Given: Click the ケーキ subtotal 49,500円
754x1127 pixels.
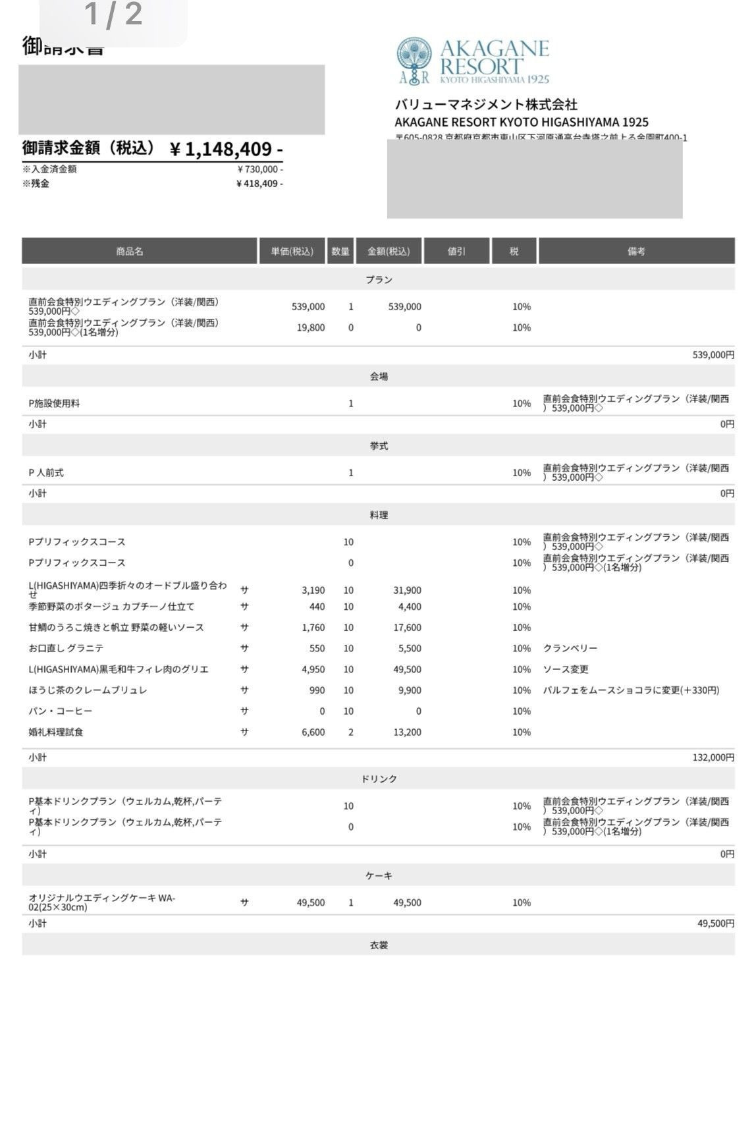Looking at the screenshot, I should (x=716, y=924).
